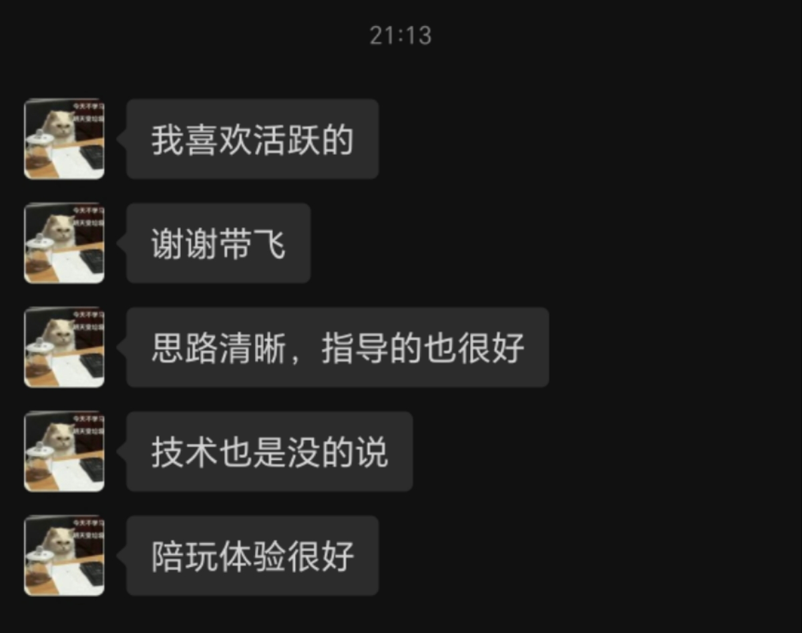The height and width of the screenshot is (633, 802).
Task: Select the 我喜欢活跃的 message bubble
Action: [x=252, y=139]
